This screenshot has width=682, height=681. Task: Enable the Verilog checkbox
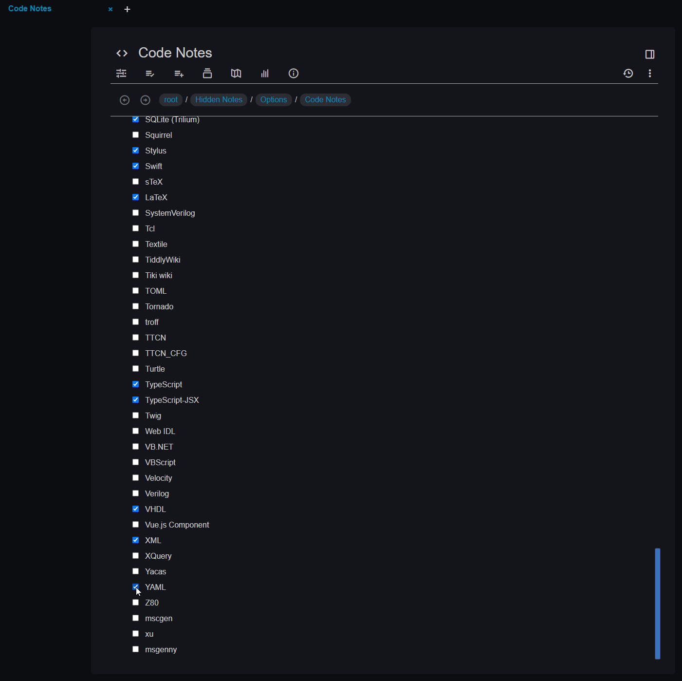[x=136, y=493]
